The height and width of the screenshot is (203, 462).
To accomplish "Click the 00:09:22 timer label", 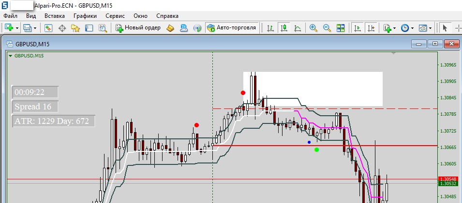I will click(35, 92).
